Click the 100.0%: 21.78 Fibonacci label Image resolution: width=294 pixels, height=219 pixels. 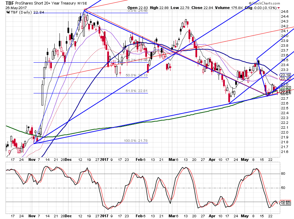point(136,140)
